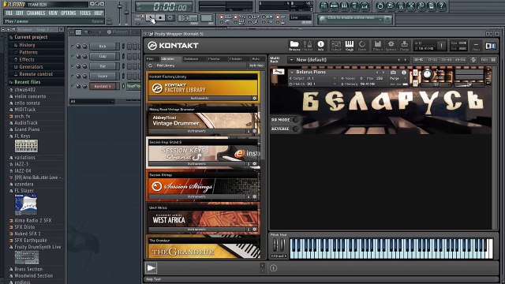Open channel filter 'All' dropdown
Image resolution: width=505 pixels, height=284 pixels.
92,102
